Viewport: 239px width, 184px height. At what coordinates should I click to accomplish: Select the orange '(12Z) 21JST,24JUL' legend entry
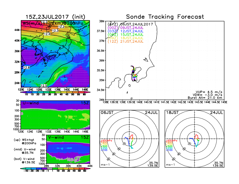(x=126, y=41)
